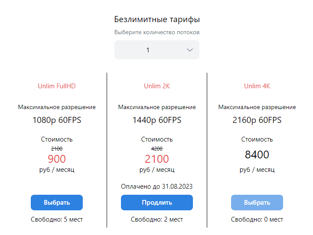
Task: Open the stream count dropdown
Action: (156, 50)
